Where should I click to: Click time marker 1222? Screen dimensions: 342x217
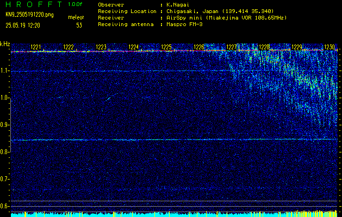click(69, 47)
